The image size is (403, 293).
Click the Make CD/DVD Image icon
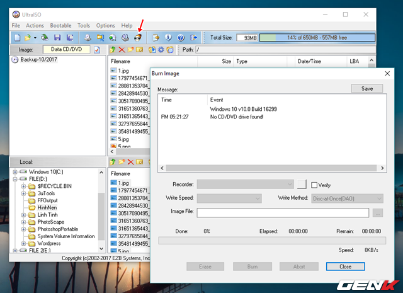(x=88, y=38)
